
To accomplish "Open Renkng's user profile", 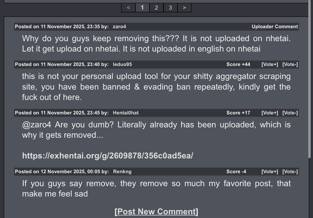I will (122, 172).
